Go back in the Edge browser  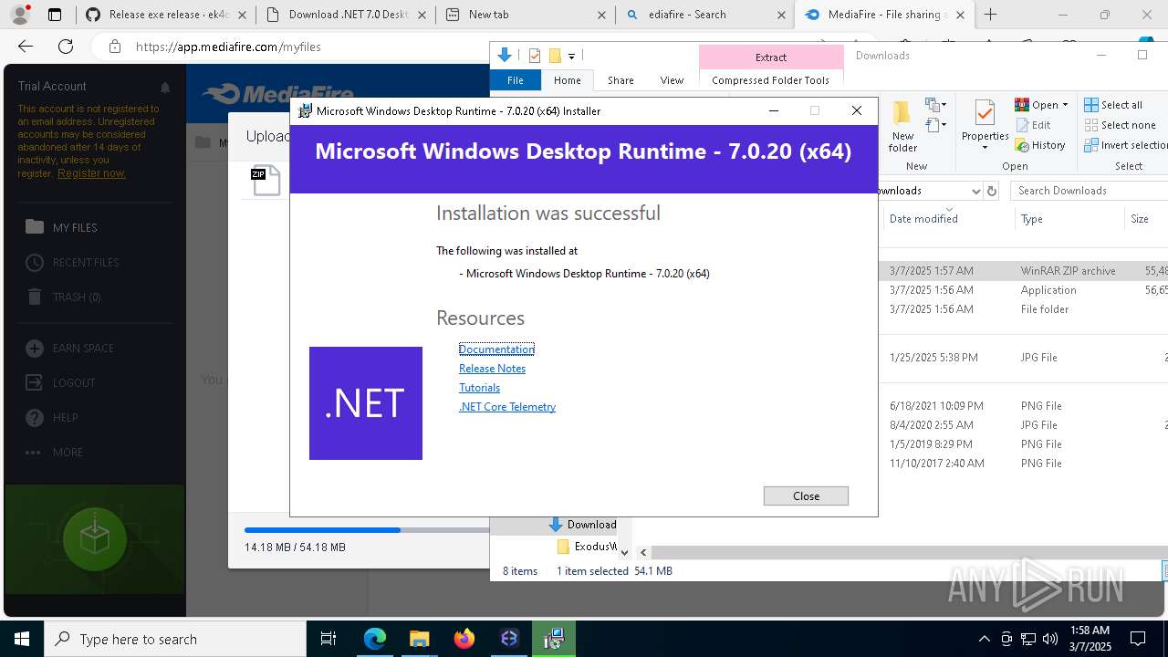click(x=26, y=47)
